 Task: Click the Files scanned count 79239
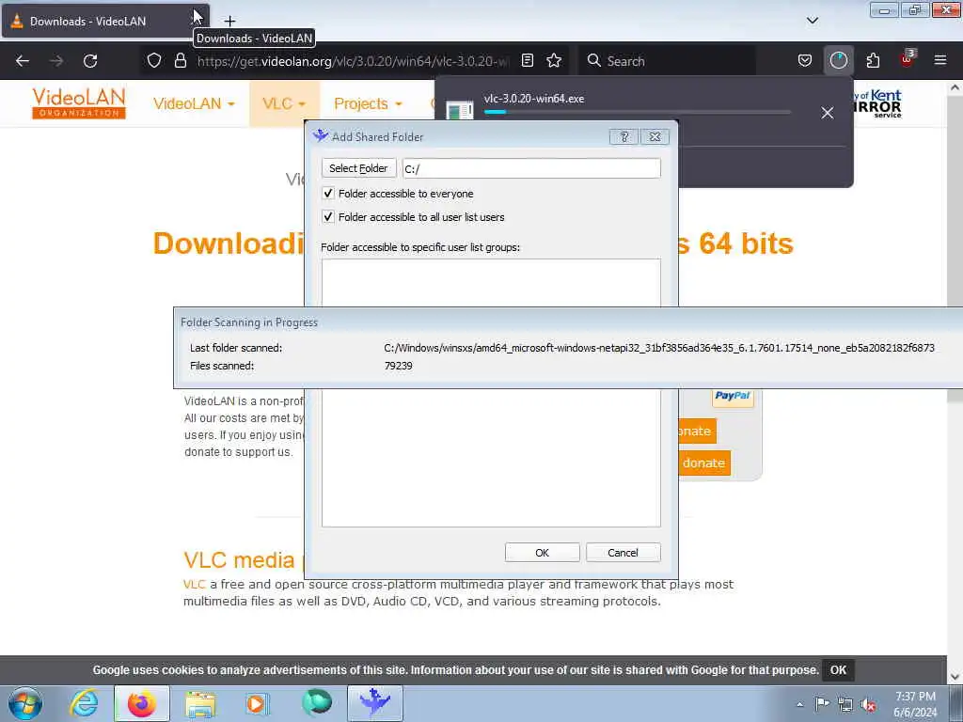click(398, 366)
